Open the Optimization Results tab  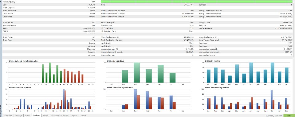(60, 115)
